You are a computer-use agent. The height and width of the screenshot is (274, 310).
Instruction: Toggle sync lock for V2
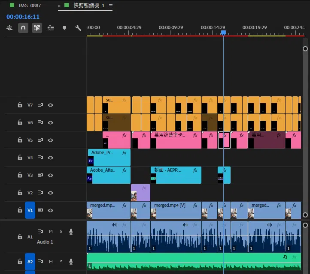pyautogui.click(x=40, y=193)
